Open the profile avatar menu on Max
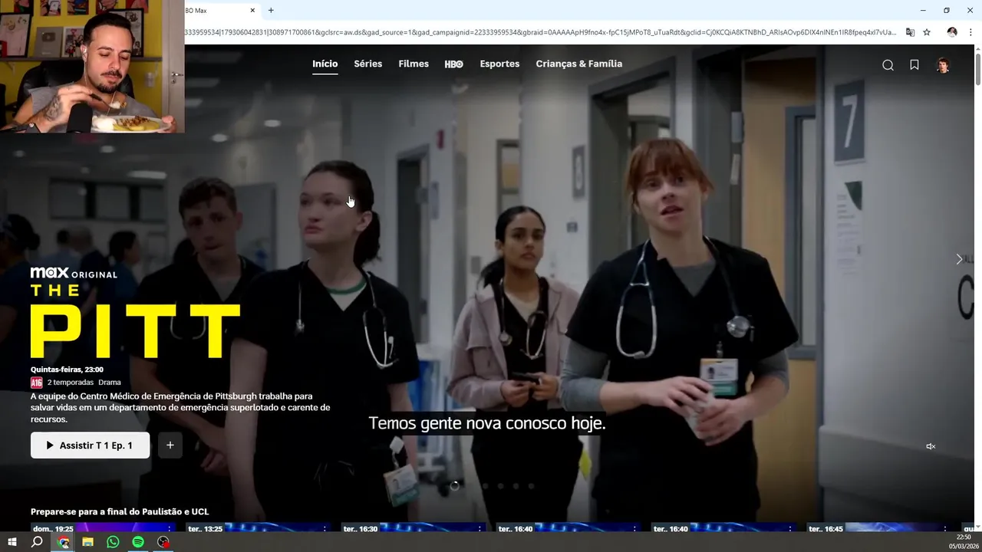Screen dimensions: 982x552 click(x=943, y=65)
